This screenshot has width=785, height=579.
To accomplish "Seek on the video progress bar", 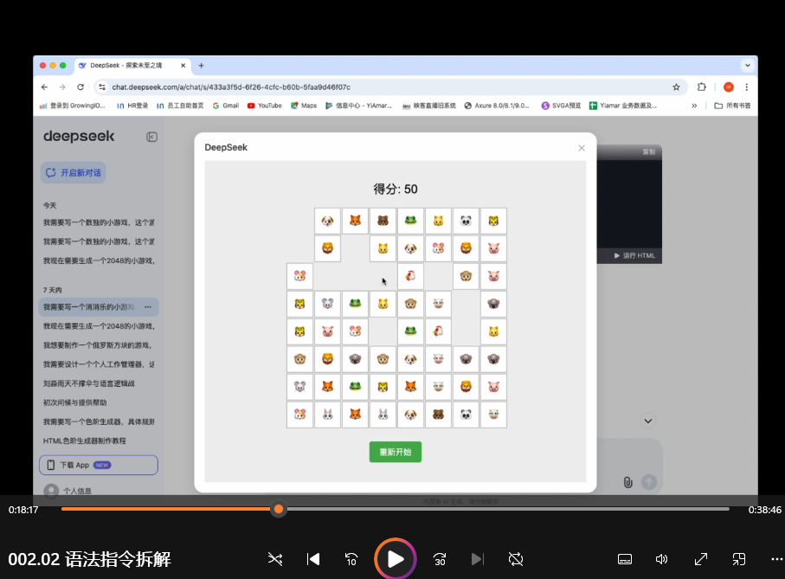I will click(395, 510).
